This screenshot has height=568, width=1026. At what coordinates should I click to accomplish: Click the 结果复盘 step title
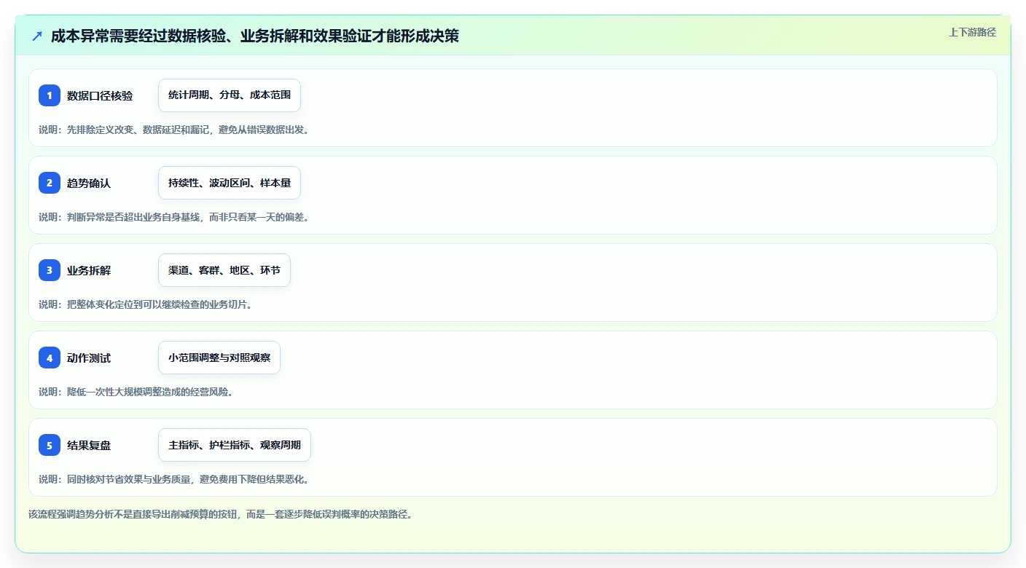point(89,445)
